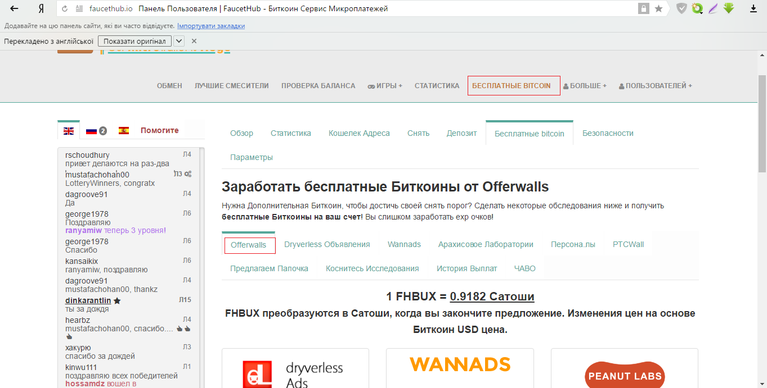Click the green download extension icon
Viewport: 767px width, 388px height.
click(729, 8)
